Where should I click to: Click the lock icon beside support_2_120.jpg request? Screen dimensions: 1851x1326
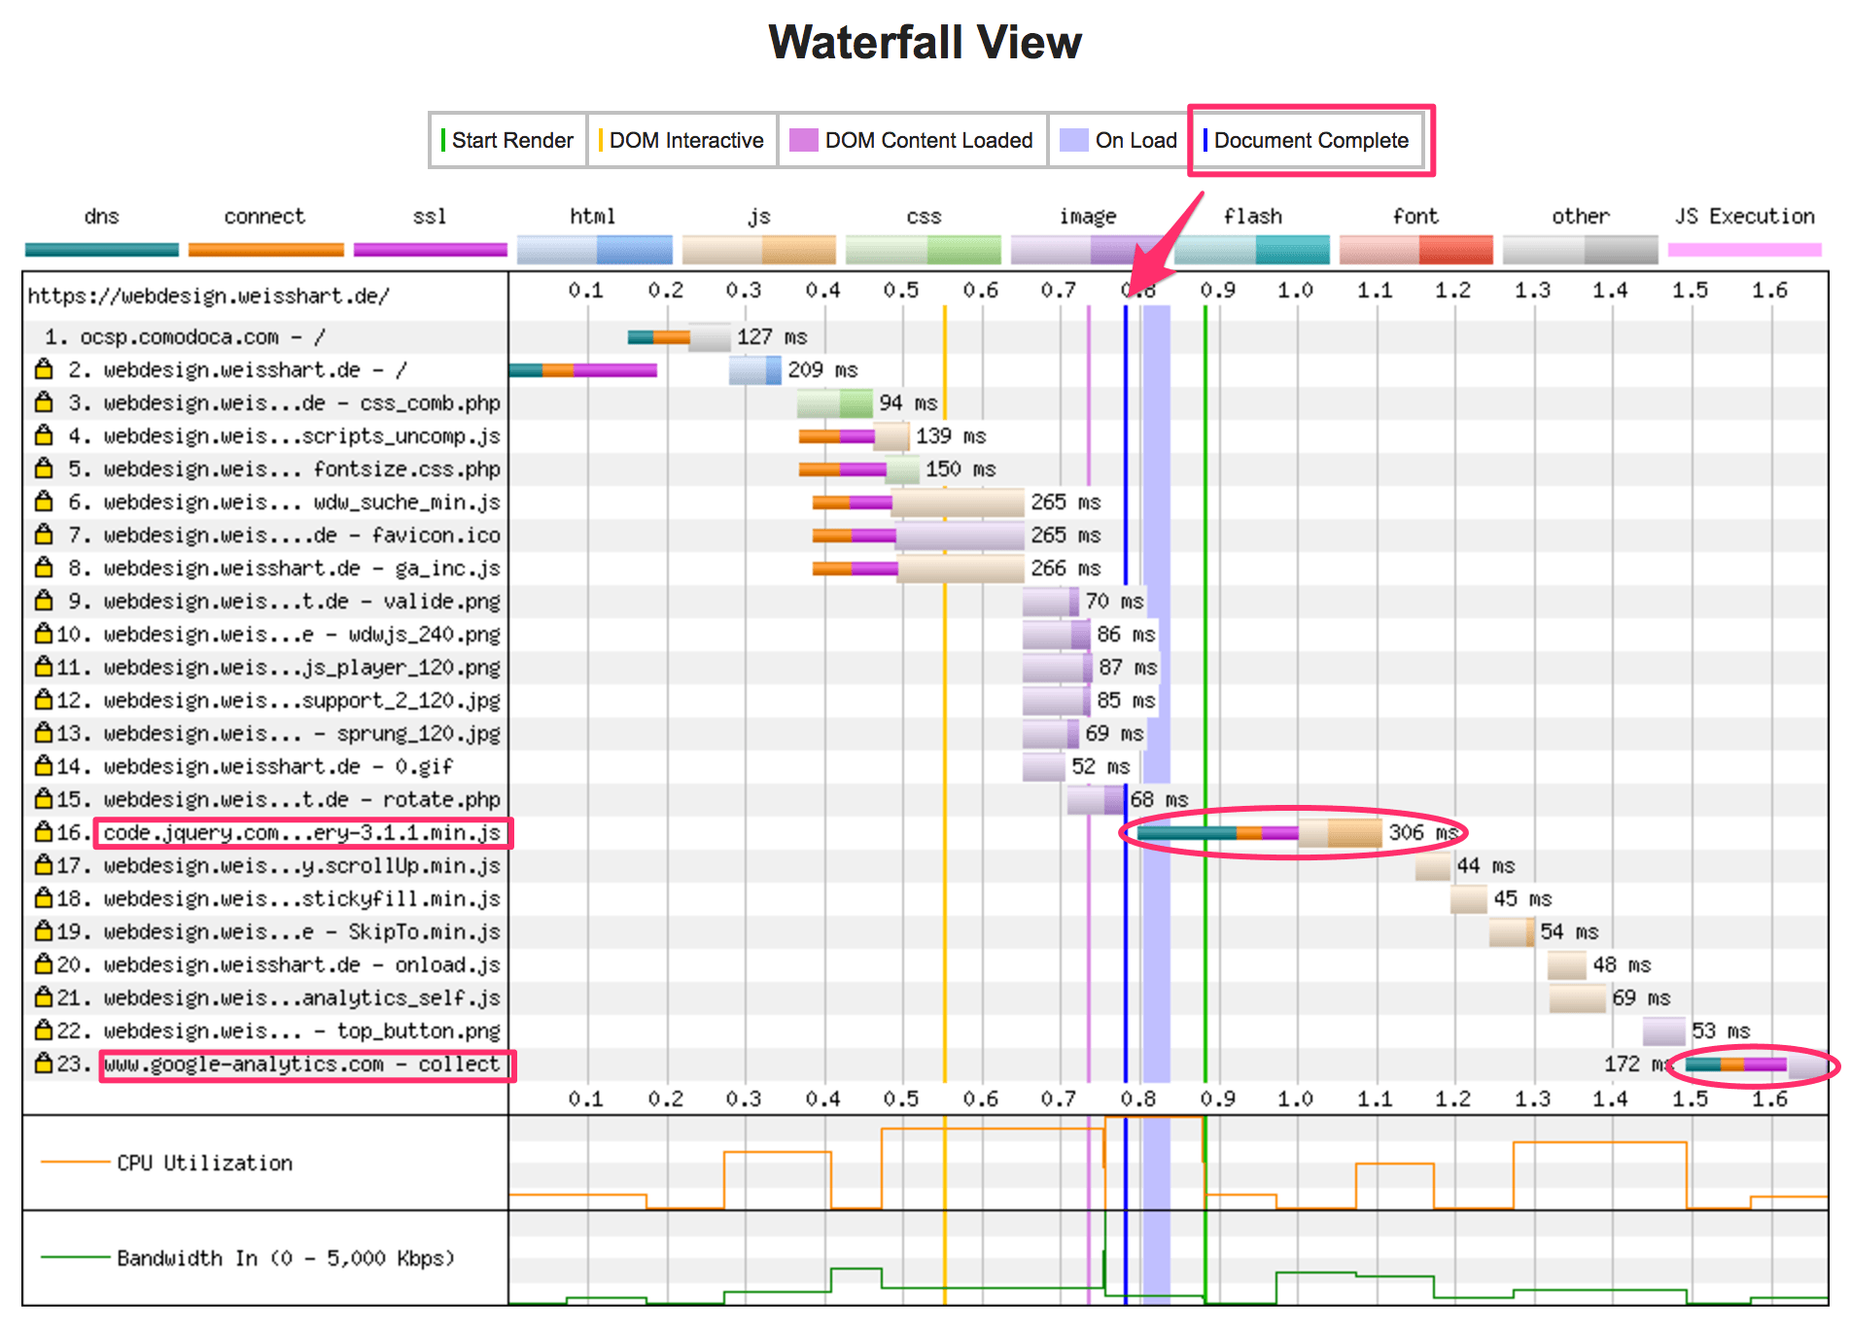click(x=44, y=699)
